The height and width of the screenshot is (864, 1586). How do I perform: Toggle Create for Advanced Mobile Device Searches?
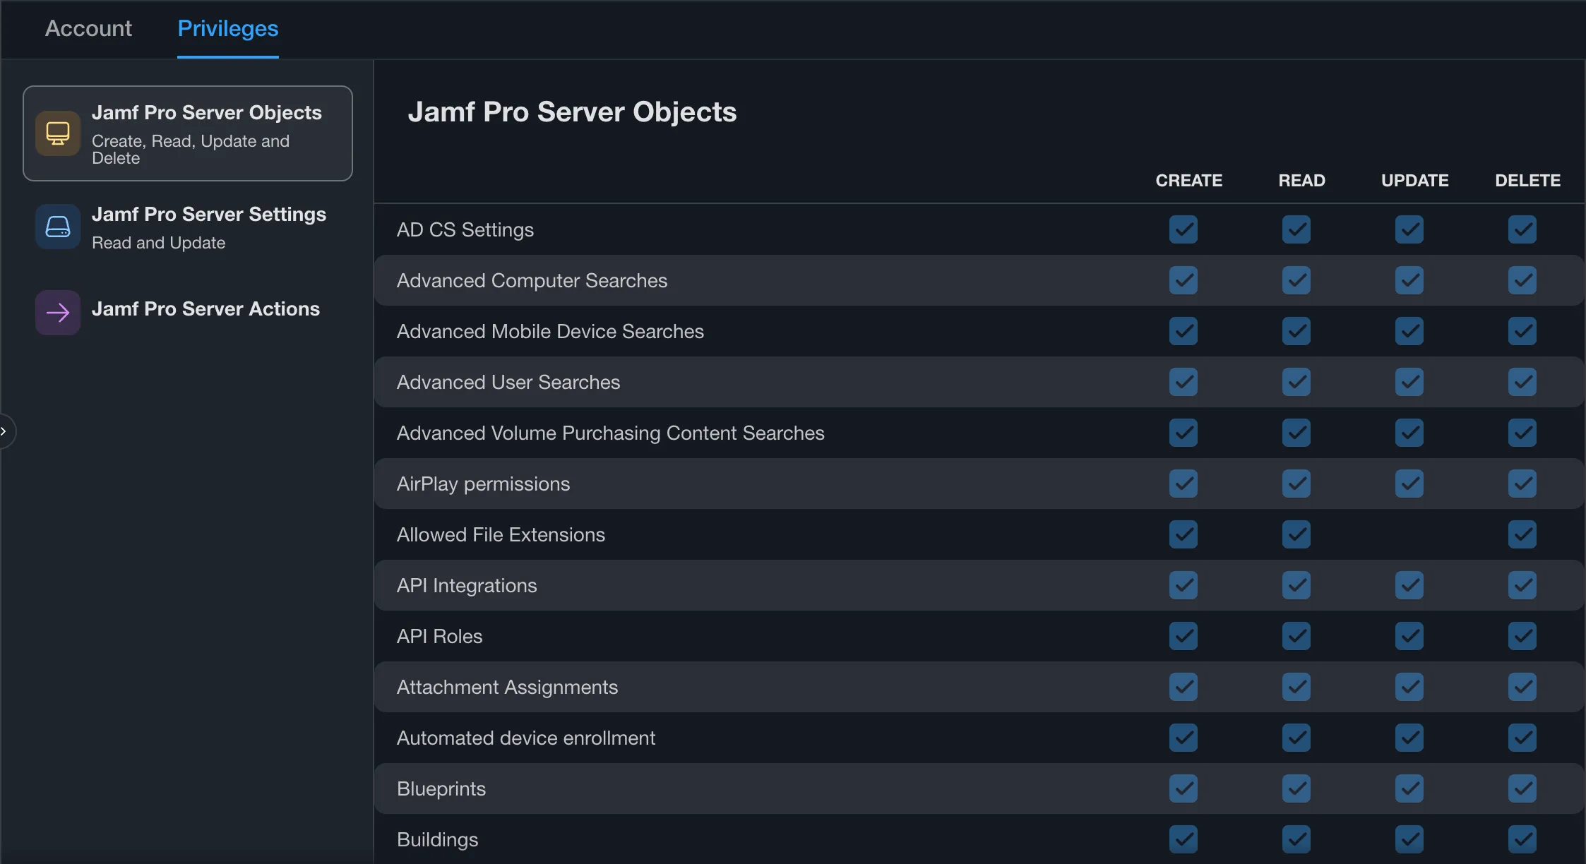click(1183, 331)
